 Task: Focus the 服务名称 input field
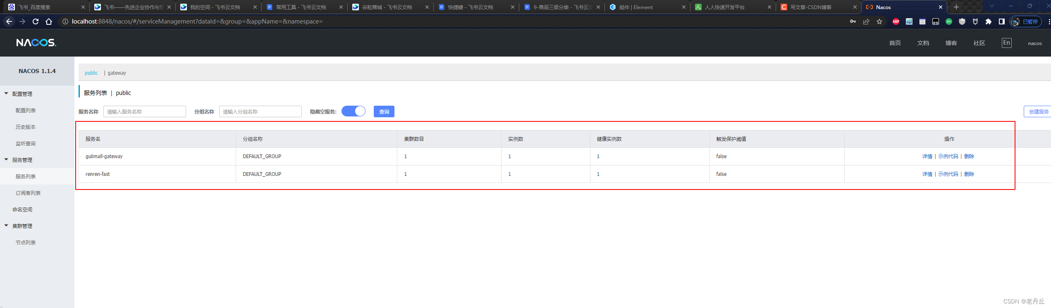click(x=145, y=111)
